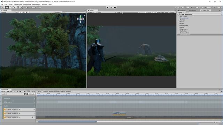Click the Step frame button in the top toolbar
Image resolution: width=223 pixels, height=125 pixels.
115,7
